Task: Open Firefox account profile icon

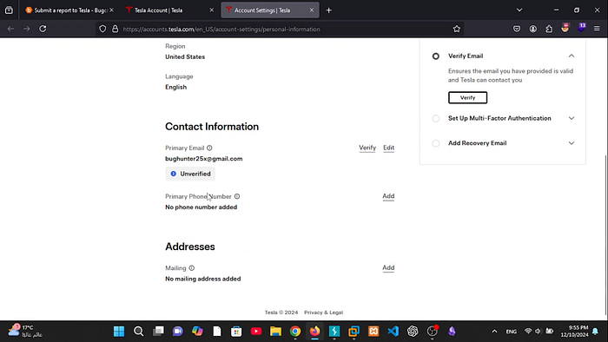Action: pos(533,29)
